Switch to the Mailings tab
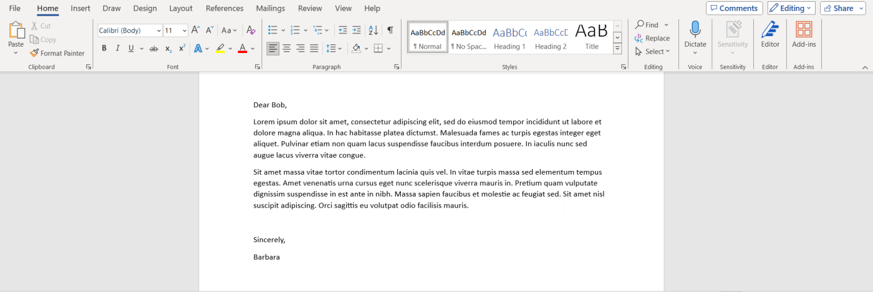The width and height of the screenshot is (873, 292). coord(271,8)
